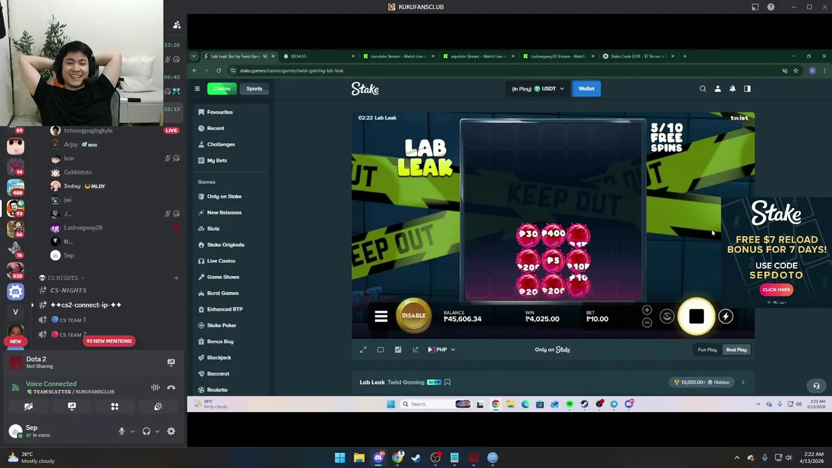Start a Discord activity

point(114,406)
